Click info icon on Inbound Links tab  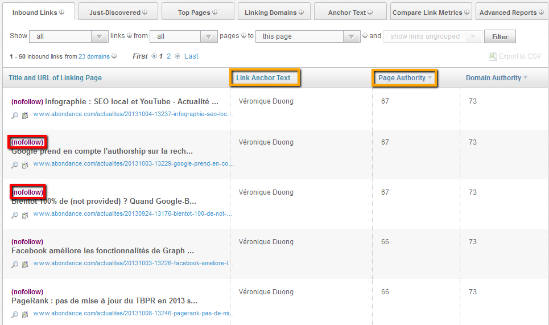click(x=61, y=12)
